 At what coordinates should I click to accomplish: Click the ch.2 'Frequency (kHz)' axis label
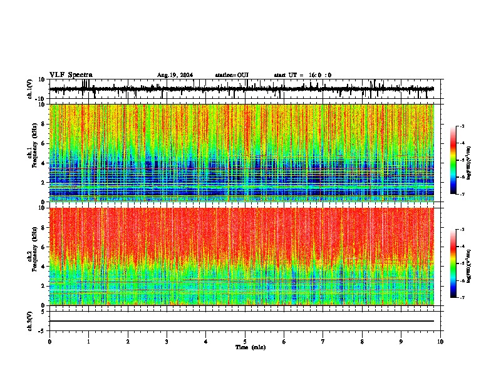tap(34, 248)
